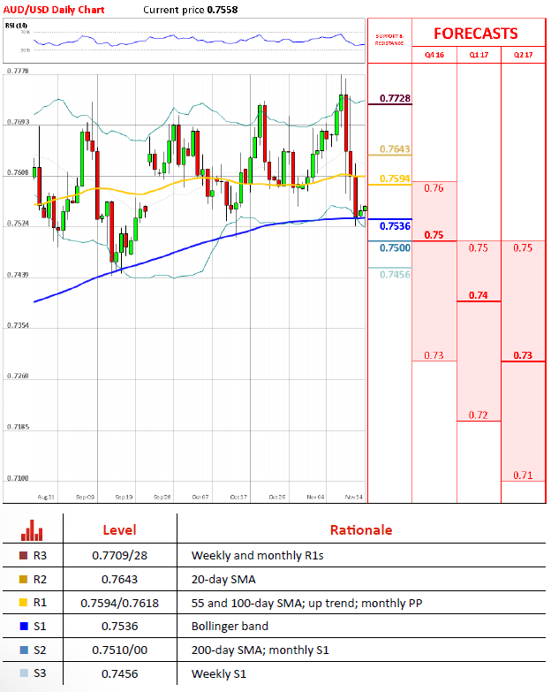551x692 pixels.
Task: Click the 0.7524 price axis label
Action: click(x=18, y=224)
